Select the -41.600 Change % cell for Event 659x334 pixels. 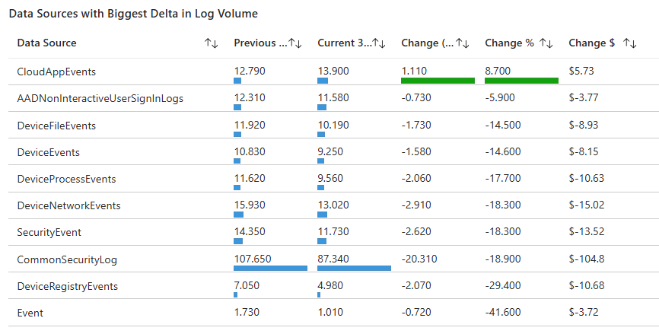pos(503,313)
